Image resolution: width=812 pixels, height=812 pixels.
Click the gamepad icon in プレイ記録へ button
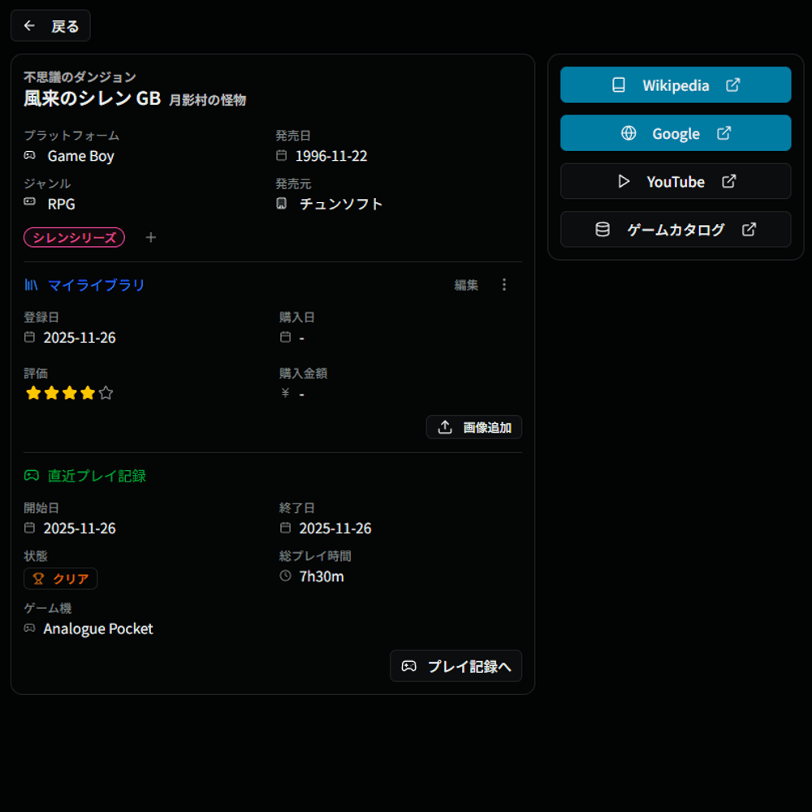(408, 666)
